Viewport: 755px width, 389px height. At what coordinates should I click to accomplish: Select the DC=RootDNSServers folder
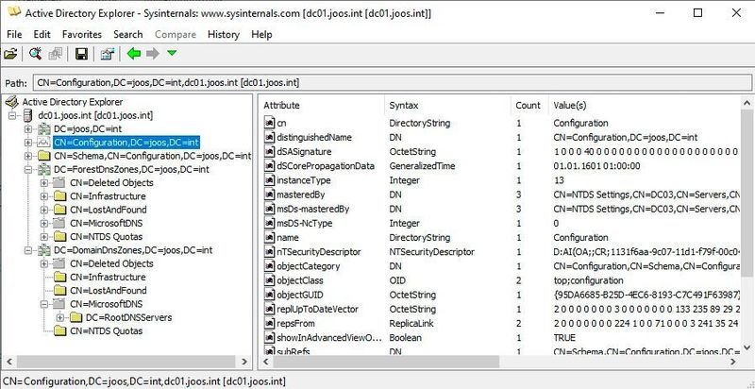point(128,318)
